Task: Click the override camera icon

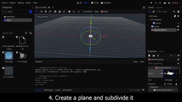Action: (x=79, y=12)
